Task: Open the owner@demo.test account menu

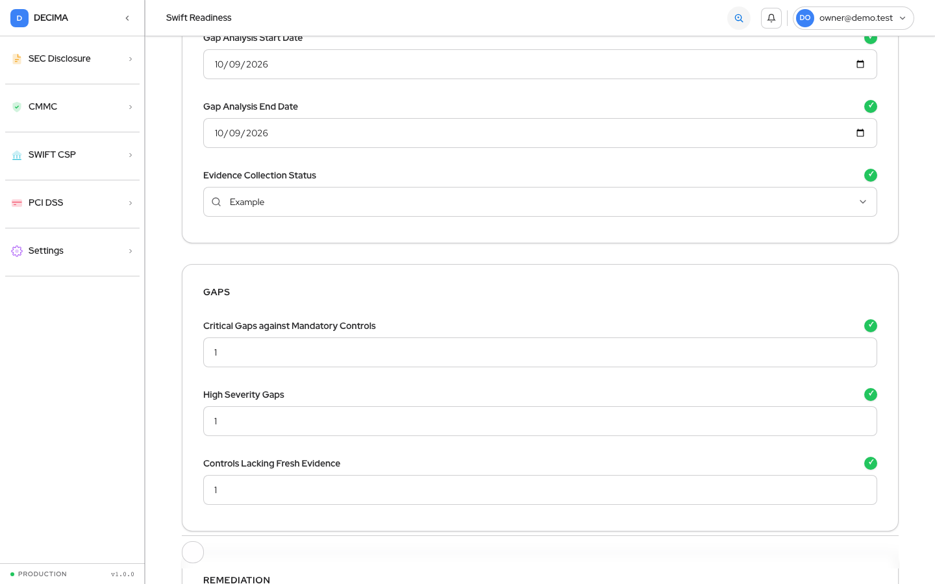Action: click(853, 18)
